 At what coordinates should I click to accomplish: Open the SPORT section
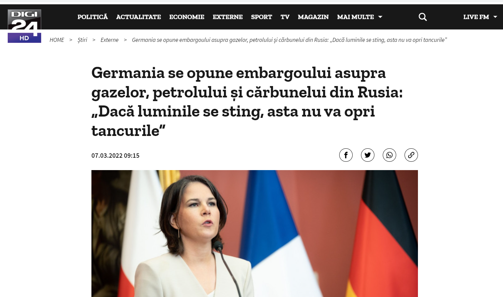click(262, 17)
